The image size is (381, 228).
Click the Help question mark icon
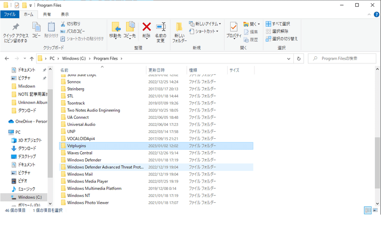[x=376, y=15]
